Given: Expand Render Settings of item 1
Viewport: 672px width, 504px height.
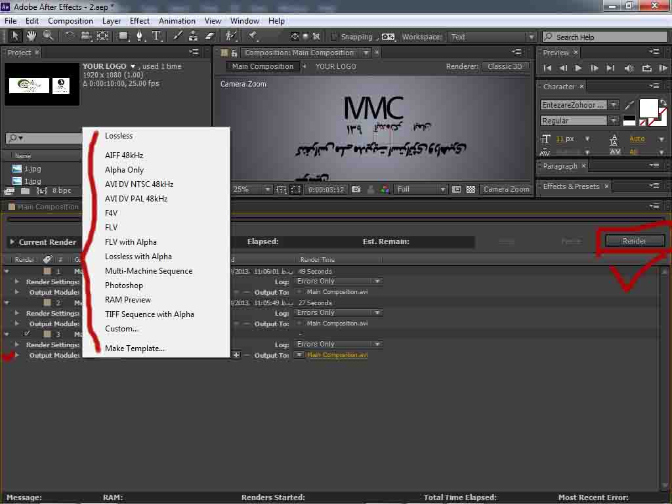Looking at the screenshot, I should (x=16, y=282).
